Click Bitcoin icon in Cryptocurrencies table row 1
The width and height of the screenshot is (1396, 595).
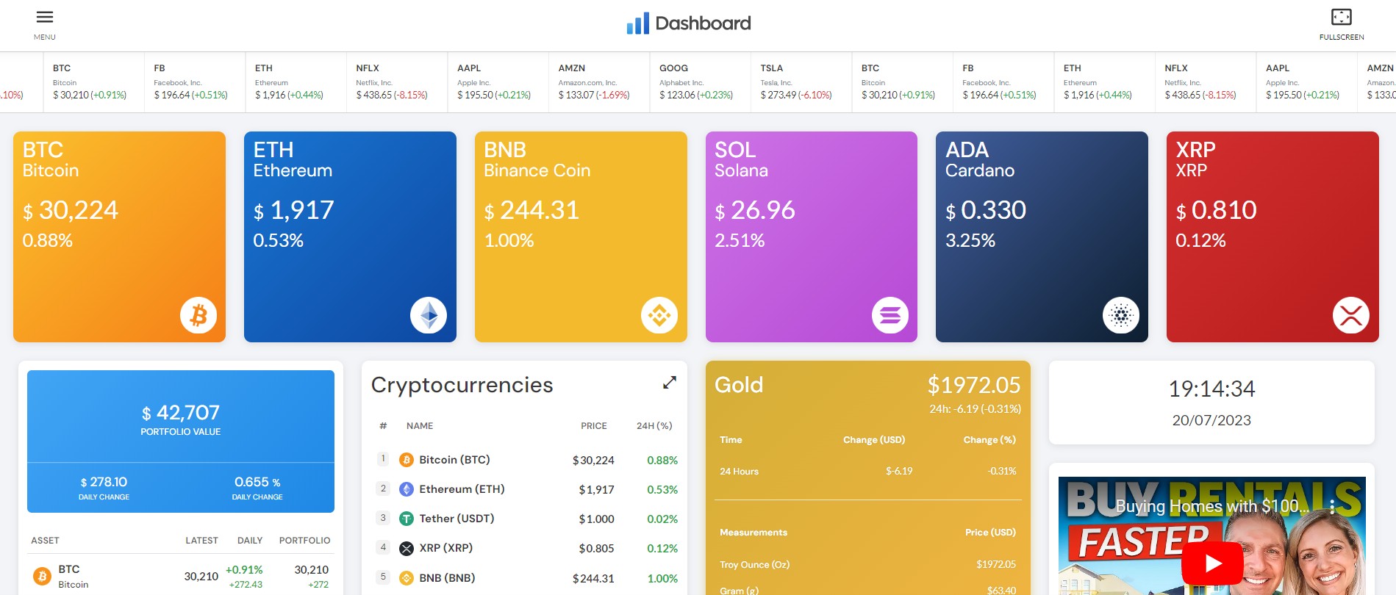tap(407, 460)
